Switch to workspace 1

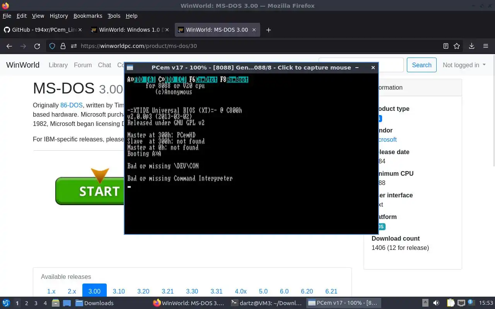pyautogui.click(x=17, y=303)
